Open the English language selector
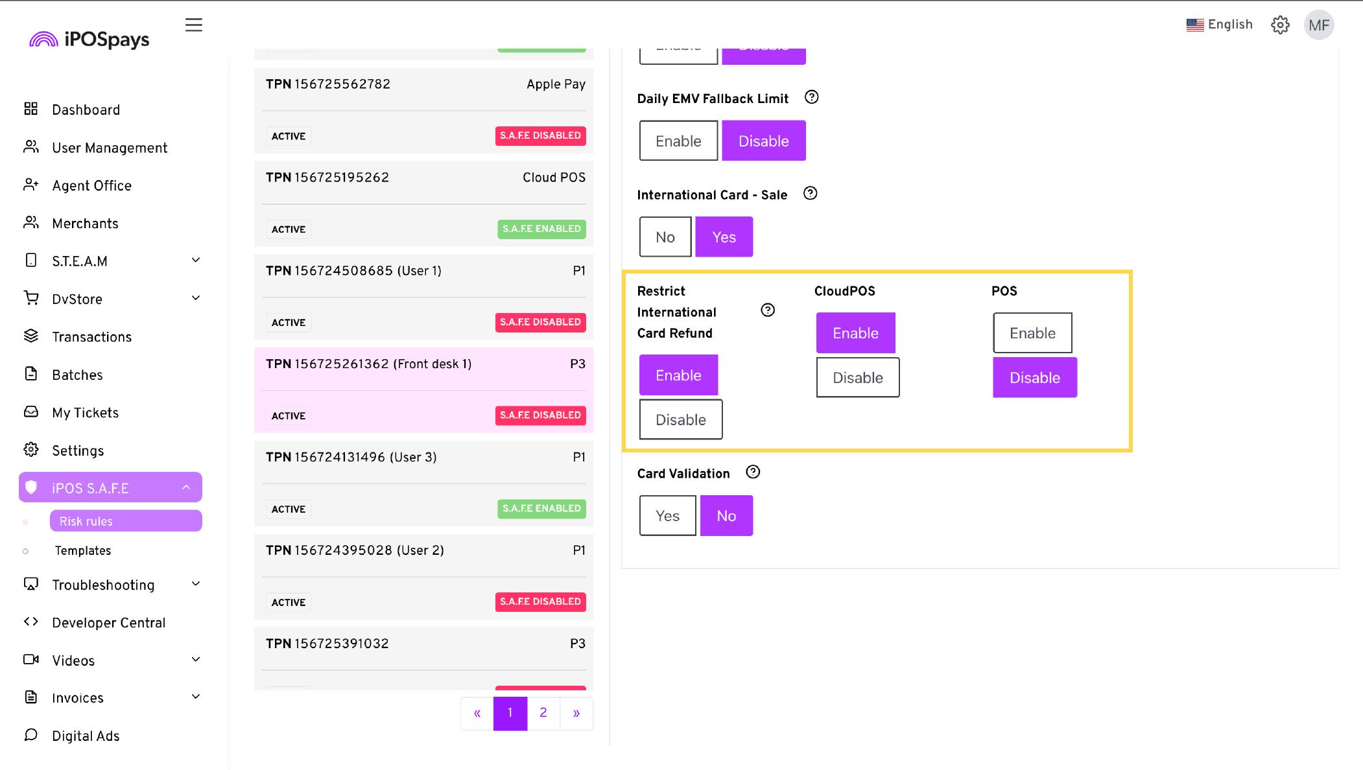 click(1219, 25)
